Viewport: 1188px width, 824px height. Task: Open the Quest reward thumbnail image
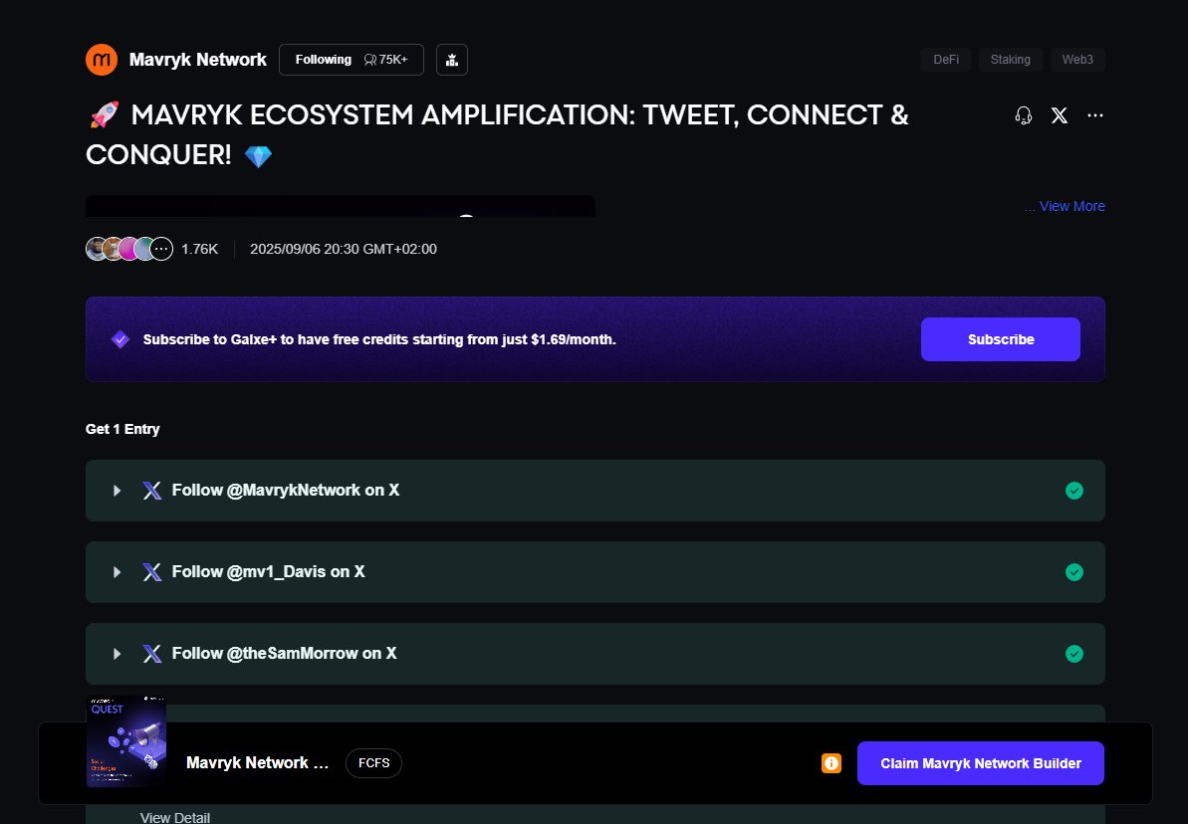coord(125,741)
